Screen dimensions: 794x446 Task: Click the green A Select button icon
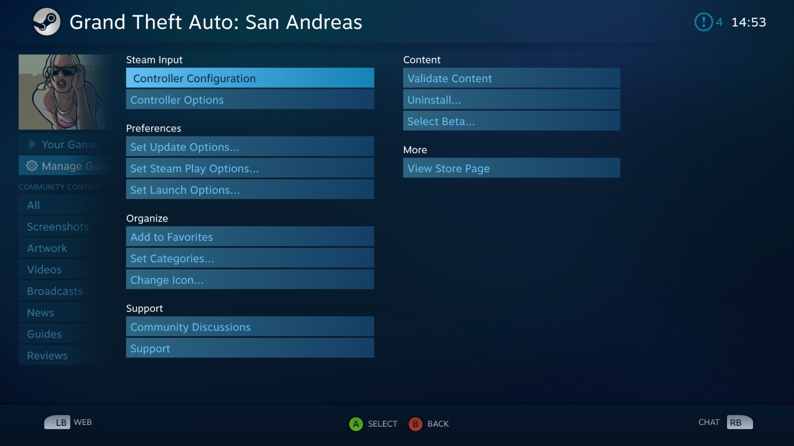click(x=356, y=424)
